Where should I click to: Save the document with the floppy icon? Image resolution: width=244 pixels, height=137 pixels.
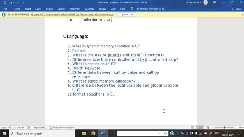click(5, 3)
